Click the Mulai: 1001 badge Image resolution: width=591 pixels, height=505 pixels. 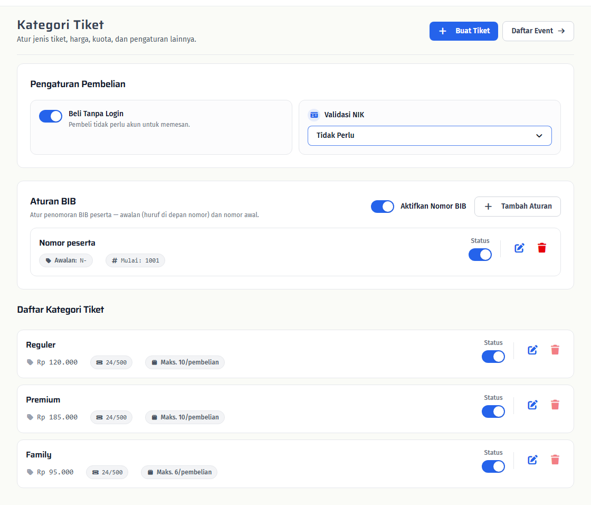(135, 260)
